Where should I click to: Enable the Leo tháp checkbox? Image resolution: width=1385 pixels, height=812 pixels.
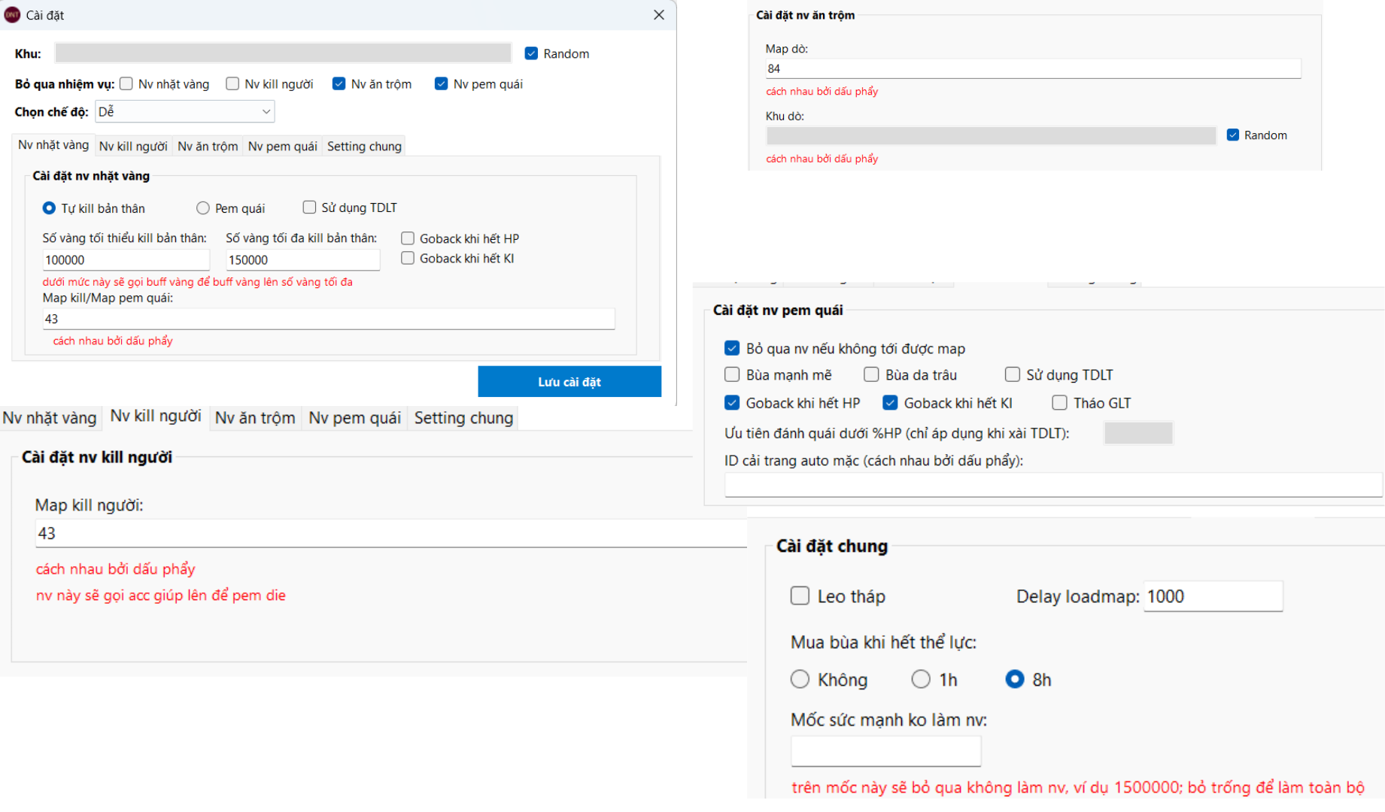click(800, 596)
